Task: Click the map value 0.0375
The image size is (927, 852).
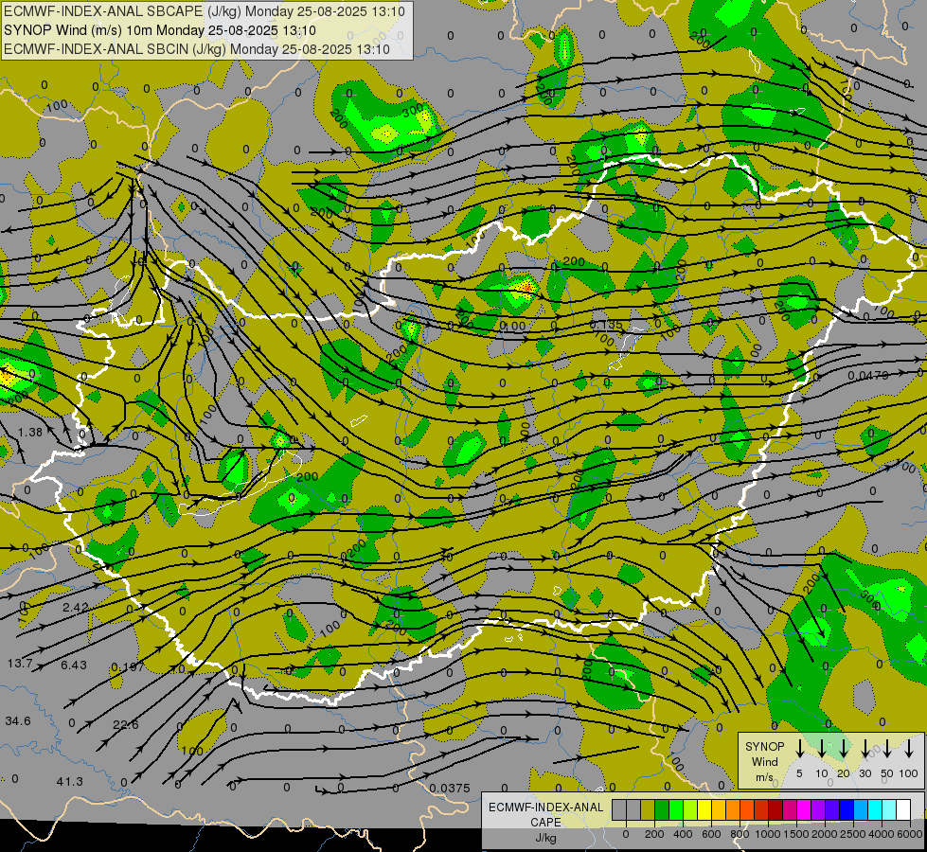Action: pos(450,789)
